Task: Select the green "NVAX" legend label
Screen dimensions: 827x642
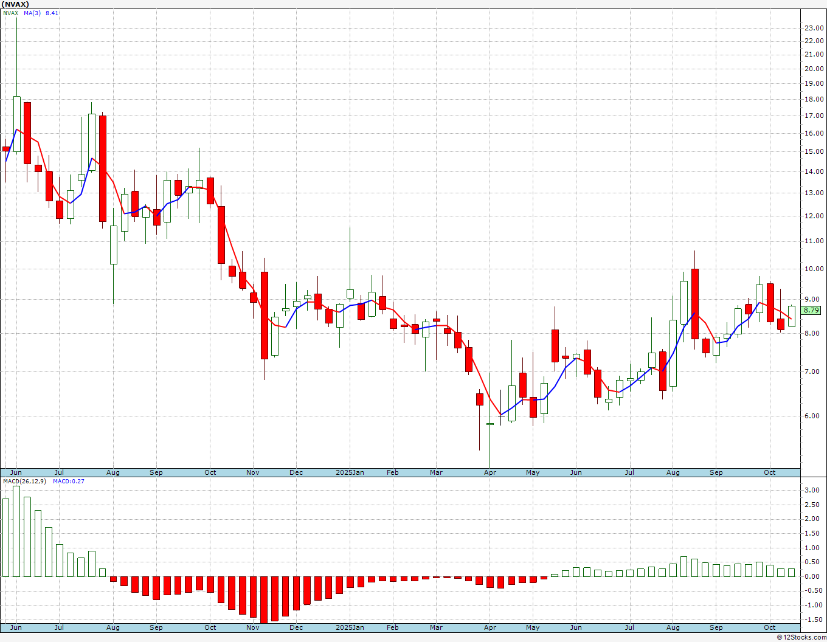Action: click(11, 13)
